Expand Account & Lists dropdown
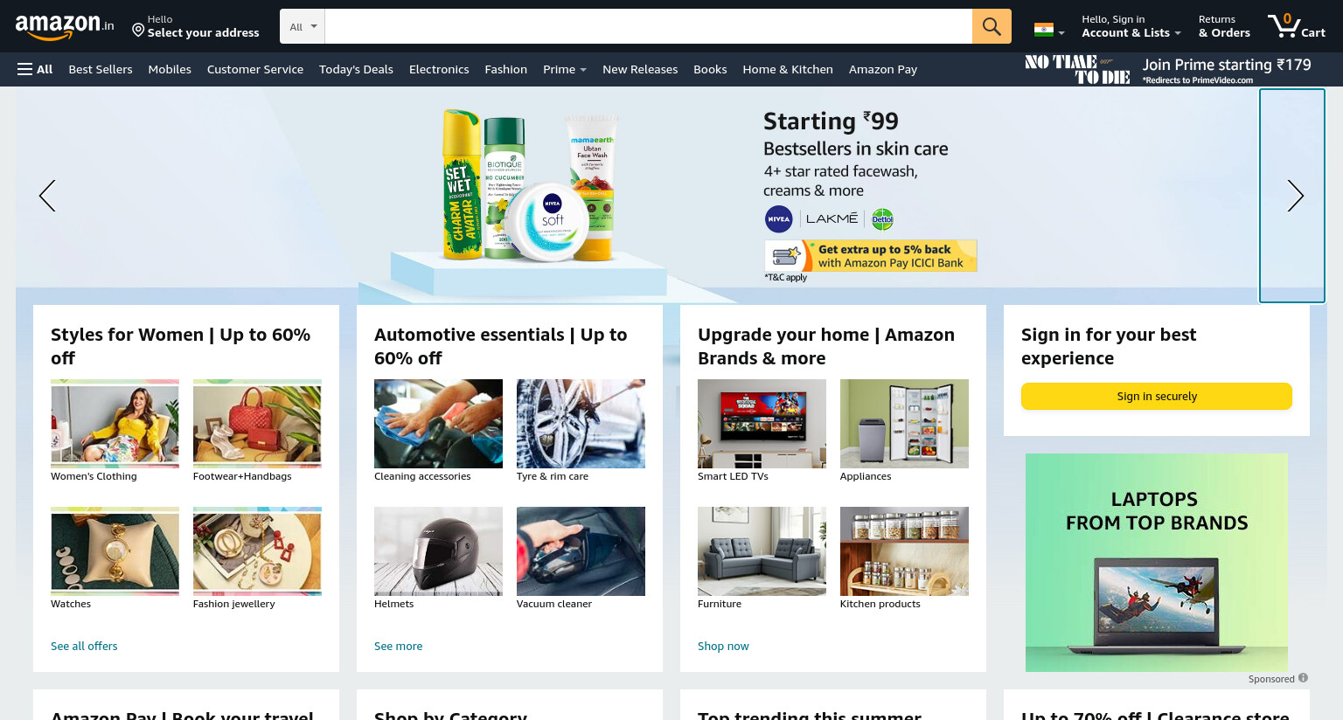This screenshot has height=720, width=1343. (1131, 26)
